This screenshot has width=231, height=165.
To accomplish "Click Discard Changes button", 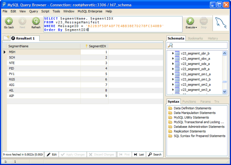I will pyautogui.click(x=102, y=155).
